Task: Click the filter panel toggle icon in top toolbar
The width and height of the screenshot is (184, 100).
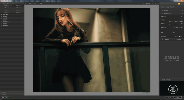Action: 26,3
